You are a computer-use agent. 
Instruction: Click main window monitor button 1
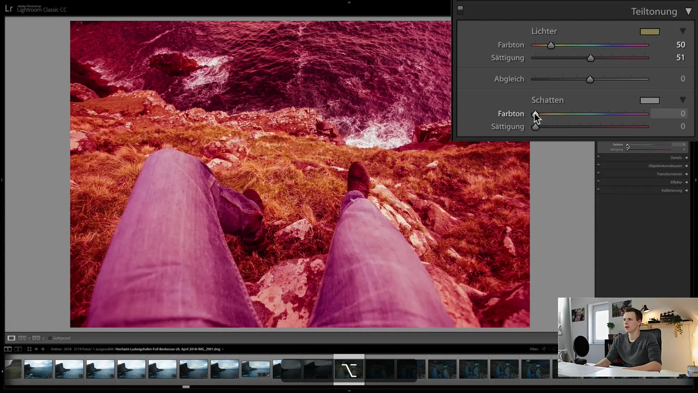tap(8, 349)
